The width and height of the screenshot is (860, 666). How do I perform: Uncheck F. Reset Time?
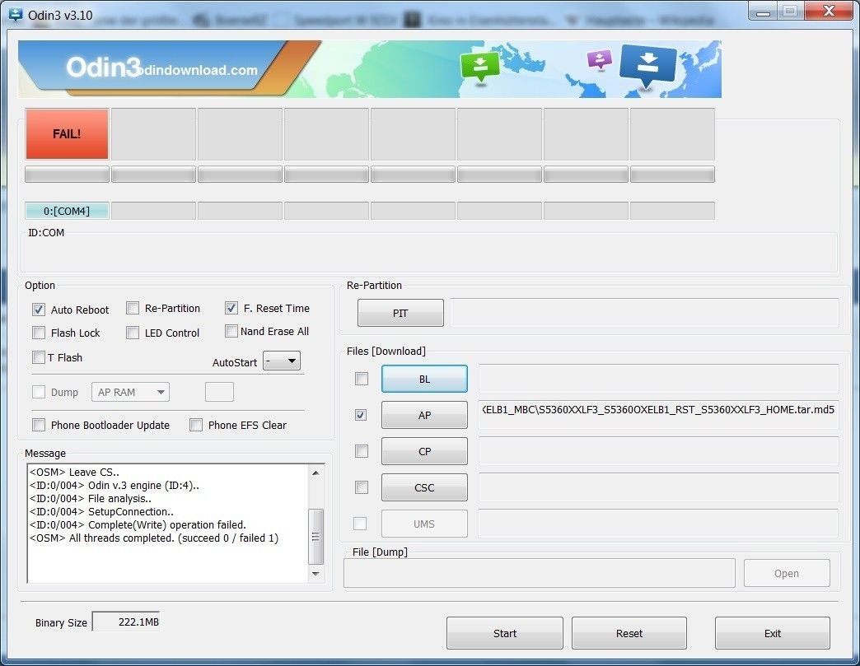click(x=231, y=308)
